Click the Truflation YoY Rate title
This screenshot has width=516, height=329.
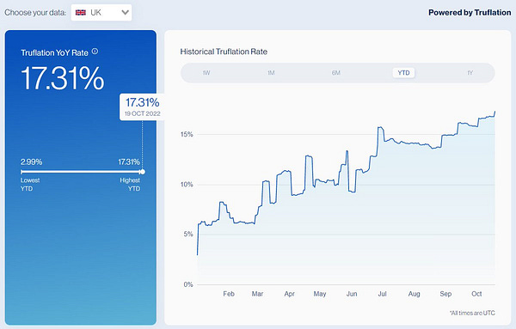(x=55, y=52)
